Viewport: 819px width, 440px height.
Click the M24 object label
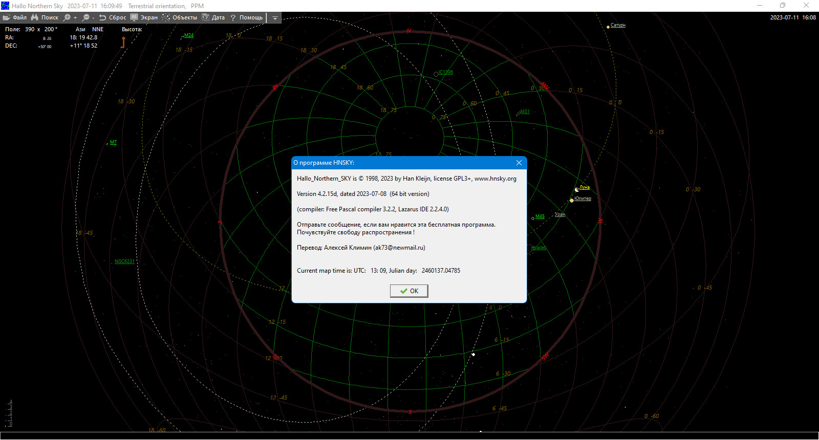point(189,35)
